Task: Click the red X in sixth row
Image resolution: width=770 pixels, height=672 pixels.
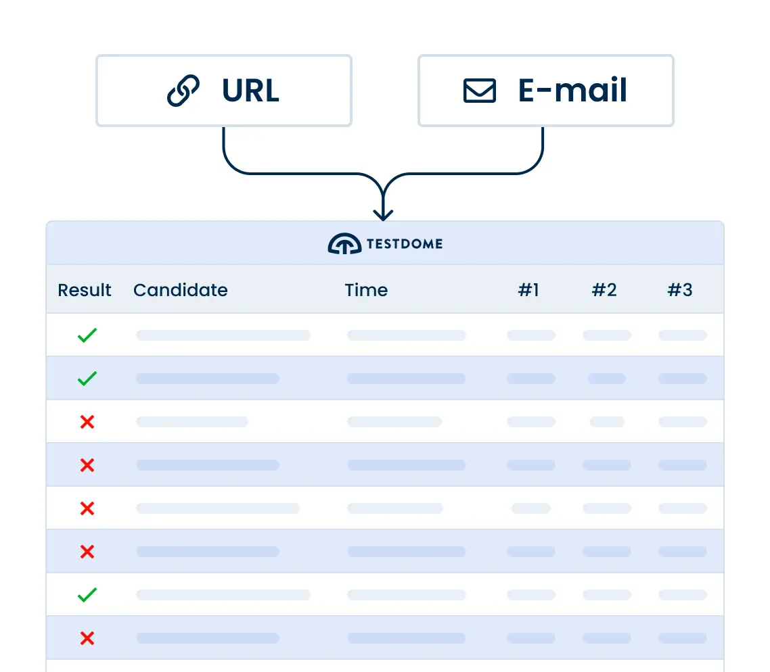Action: 87,552
